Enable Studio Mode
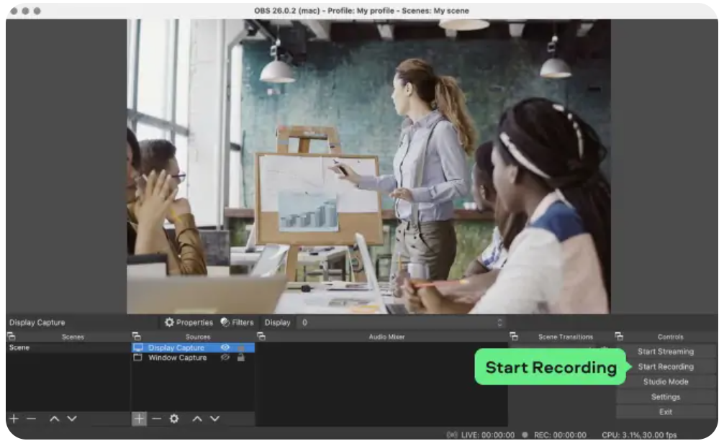Image resolution: width=724 pixels, height=446 pixels. coord(666,382)
